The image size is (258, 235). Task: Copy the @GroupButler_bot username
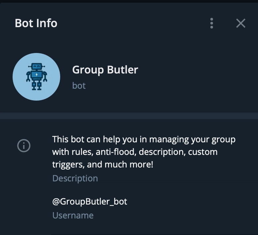tap(90, 202)
